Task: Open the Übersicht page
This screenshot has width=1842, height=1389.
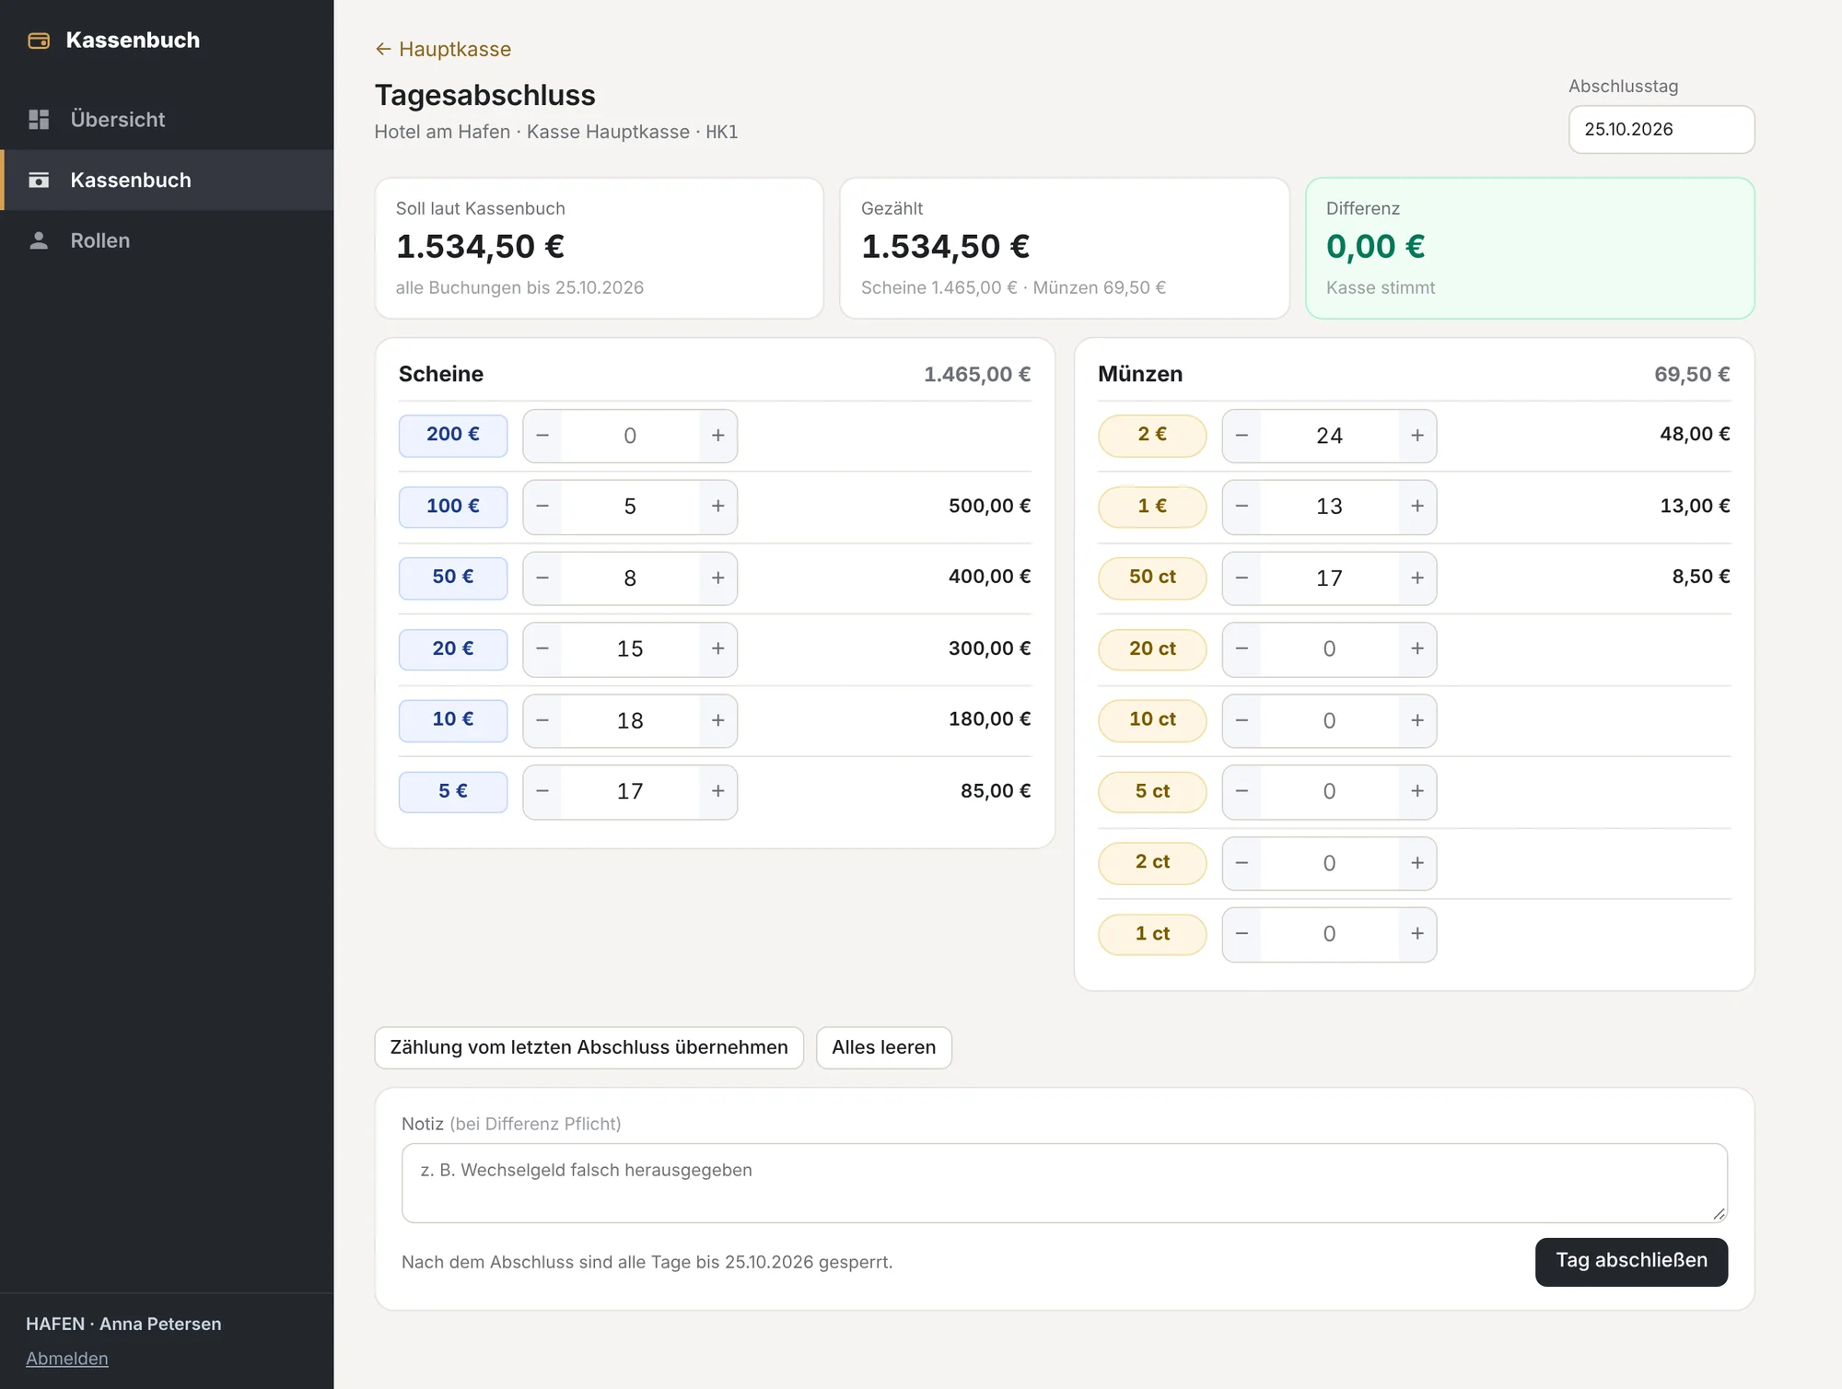Action: pyautogui.click(x=167, y=120)
